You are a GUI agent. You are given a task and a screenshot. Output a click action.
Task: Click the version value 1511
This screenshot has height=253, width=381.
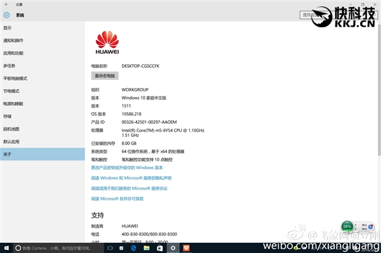(126, 106)
